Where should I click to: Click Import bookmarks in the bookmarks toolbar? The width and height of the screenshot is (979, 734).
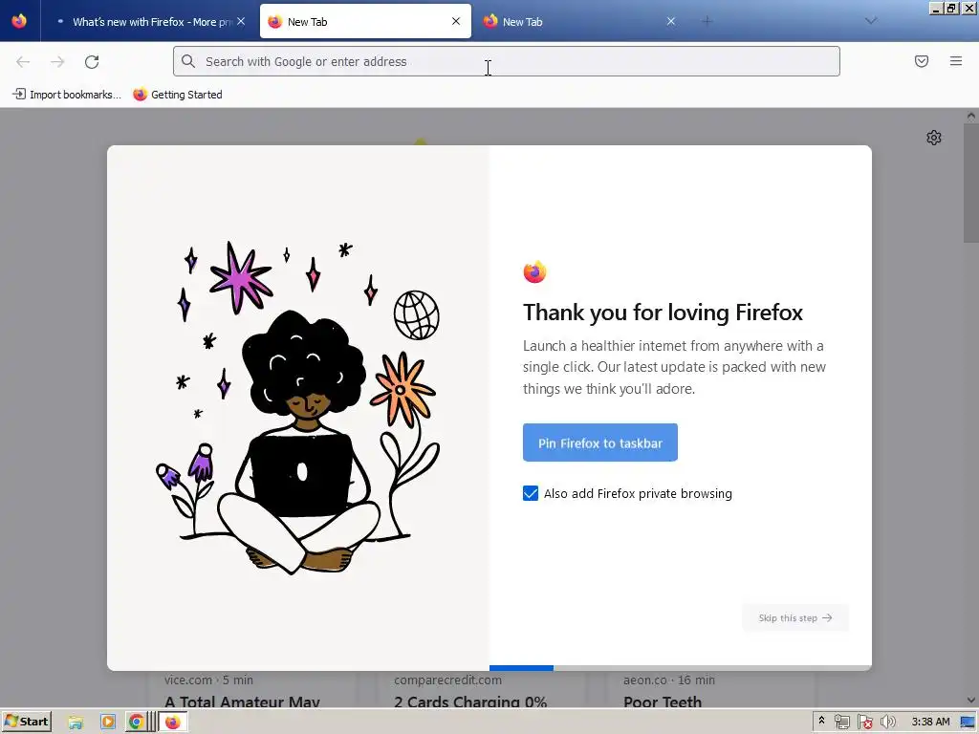pyautogui.click(x=67, y=95)
